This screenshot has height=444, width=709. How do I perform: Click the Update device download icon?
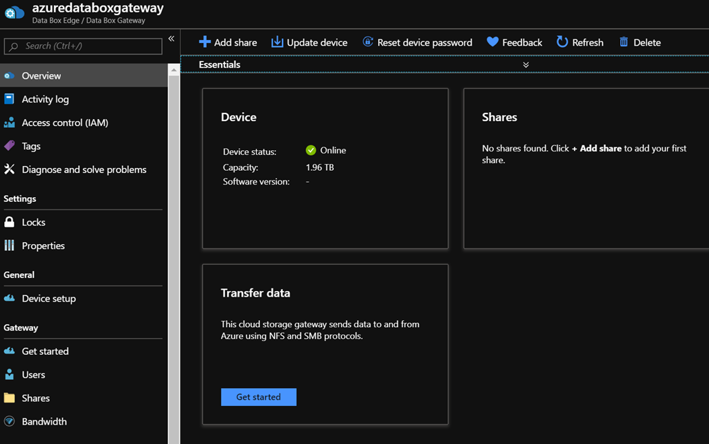tap(277, 42)
